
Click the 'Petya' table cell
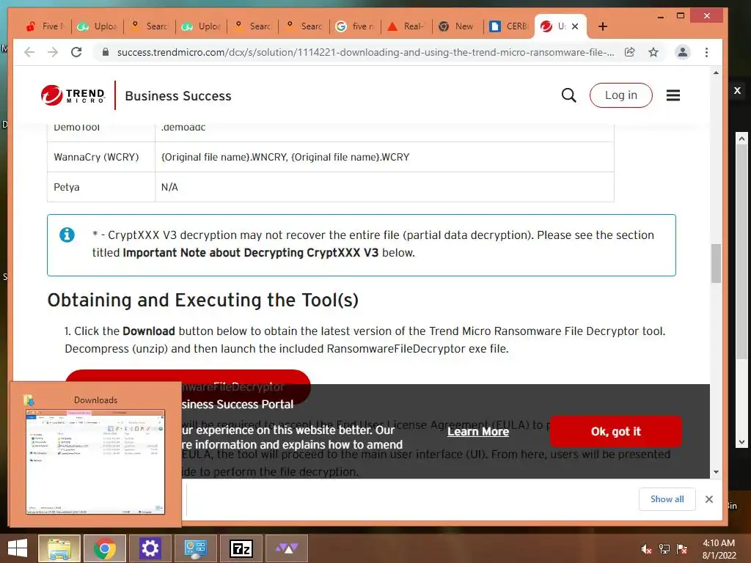click(101, 187)
